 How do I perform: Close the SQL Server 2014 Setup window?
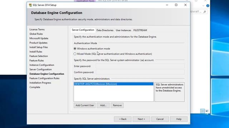point(185,5)
